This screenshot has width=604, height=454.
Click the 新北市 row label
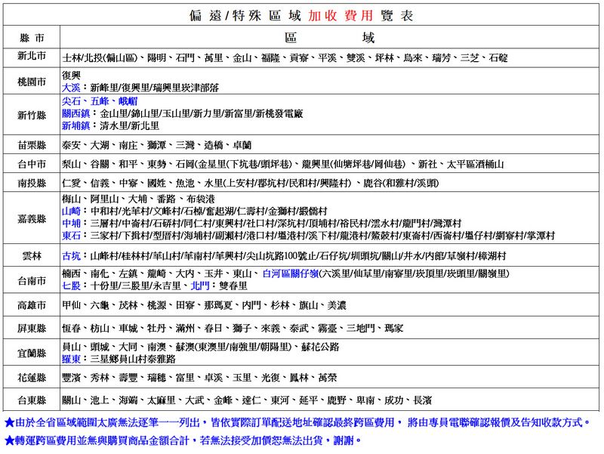coord(32,57)
